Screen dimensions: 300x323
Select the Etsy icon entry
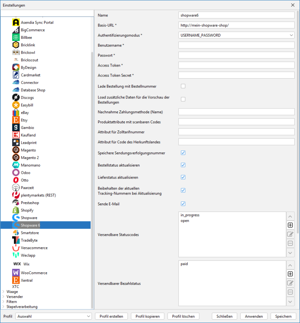click(16, 120)
